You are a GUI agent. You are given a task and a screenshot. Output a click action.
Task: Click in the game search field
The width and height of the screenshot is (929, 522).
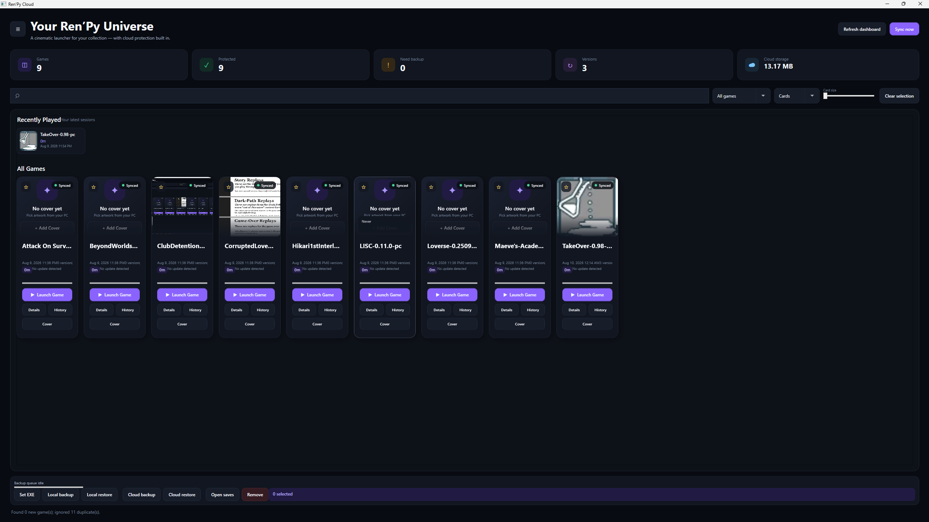click(359, 96)
